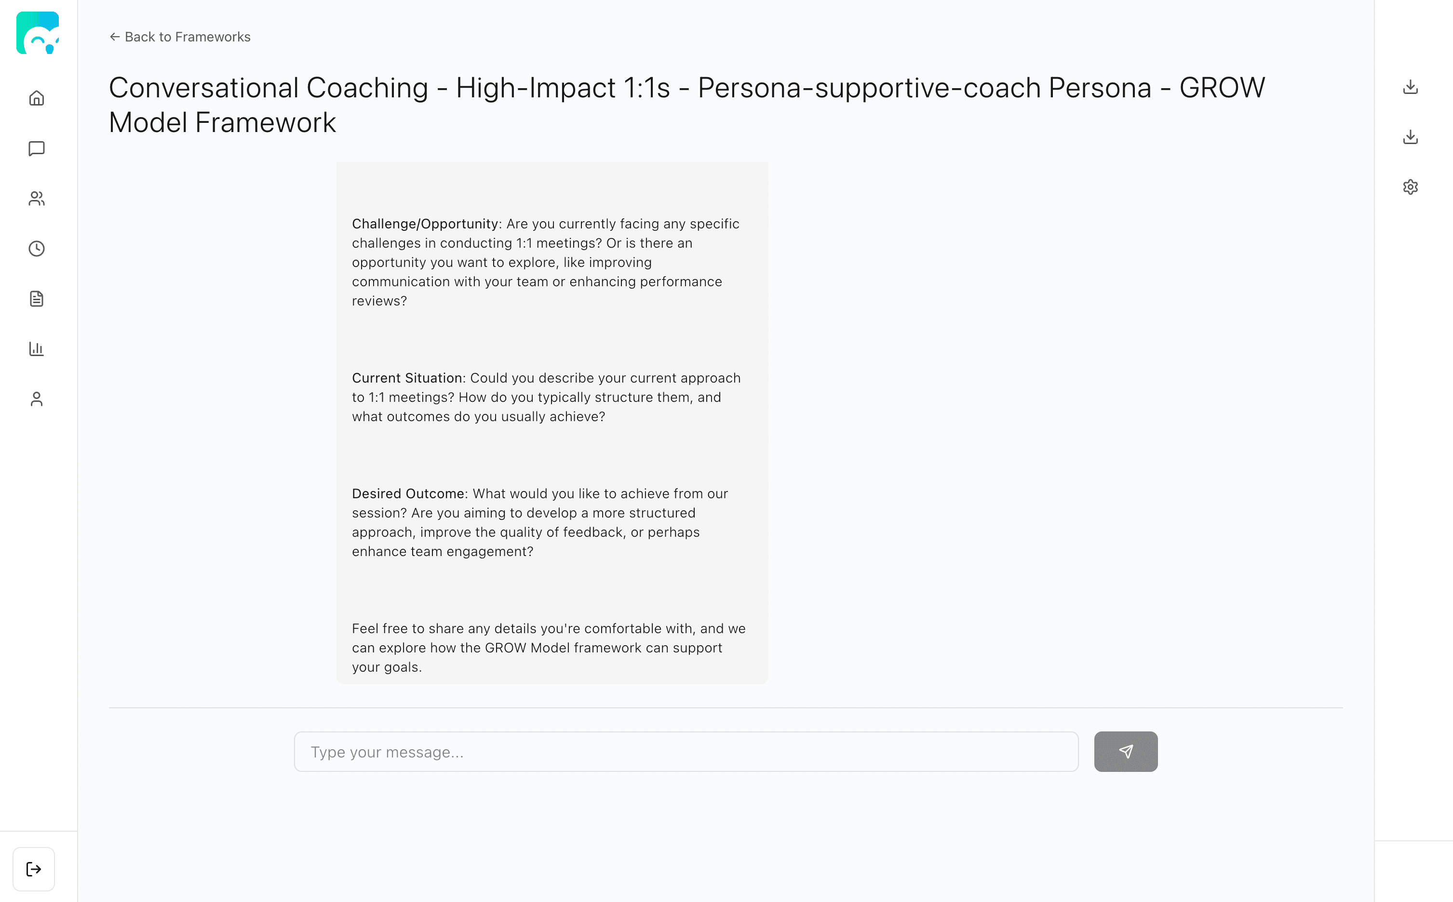Open Settings with the gear icon

tap(1411, 187)
